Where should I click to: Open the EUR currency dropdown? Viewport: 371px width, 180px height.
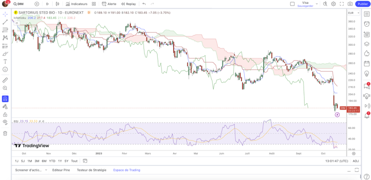[354, 13]
